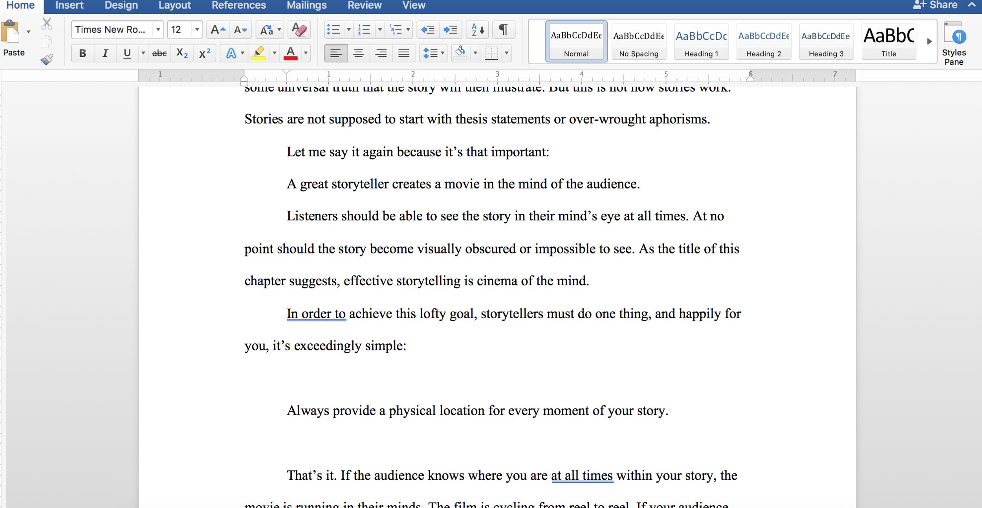982x508 pixels.
Task: Switch to the Review tab
Action: tap(365, 6)
